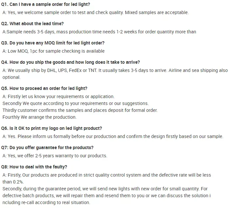Click the Q7 guarantee question heading

coord(47,147)
